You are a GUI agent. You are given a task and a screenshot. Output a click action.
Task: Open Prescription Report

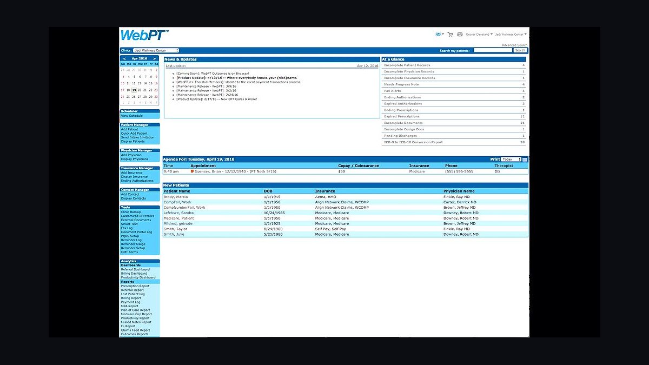135,286
